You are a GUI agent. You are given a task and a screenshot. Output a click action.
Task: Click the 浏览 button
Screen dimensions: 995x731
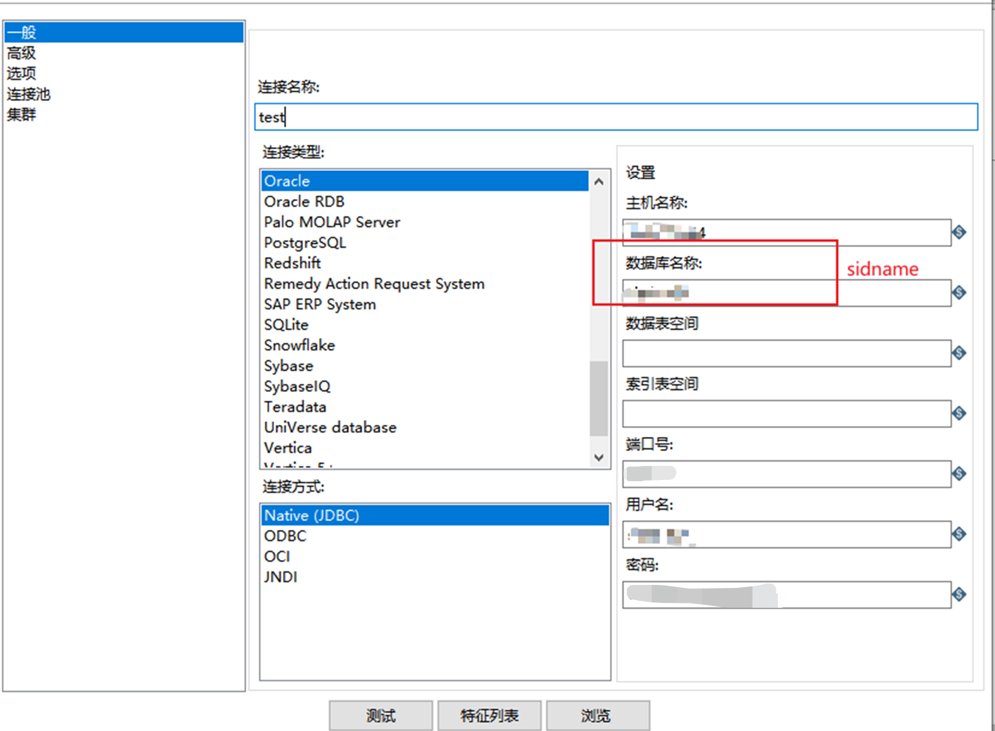pos(598,715)
